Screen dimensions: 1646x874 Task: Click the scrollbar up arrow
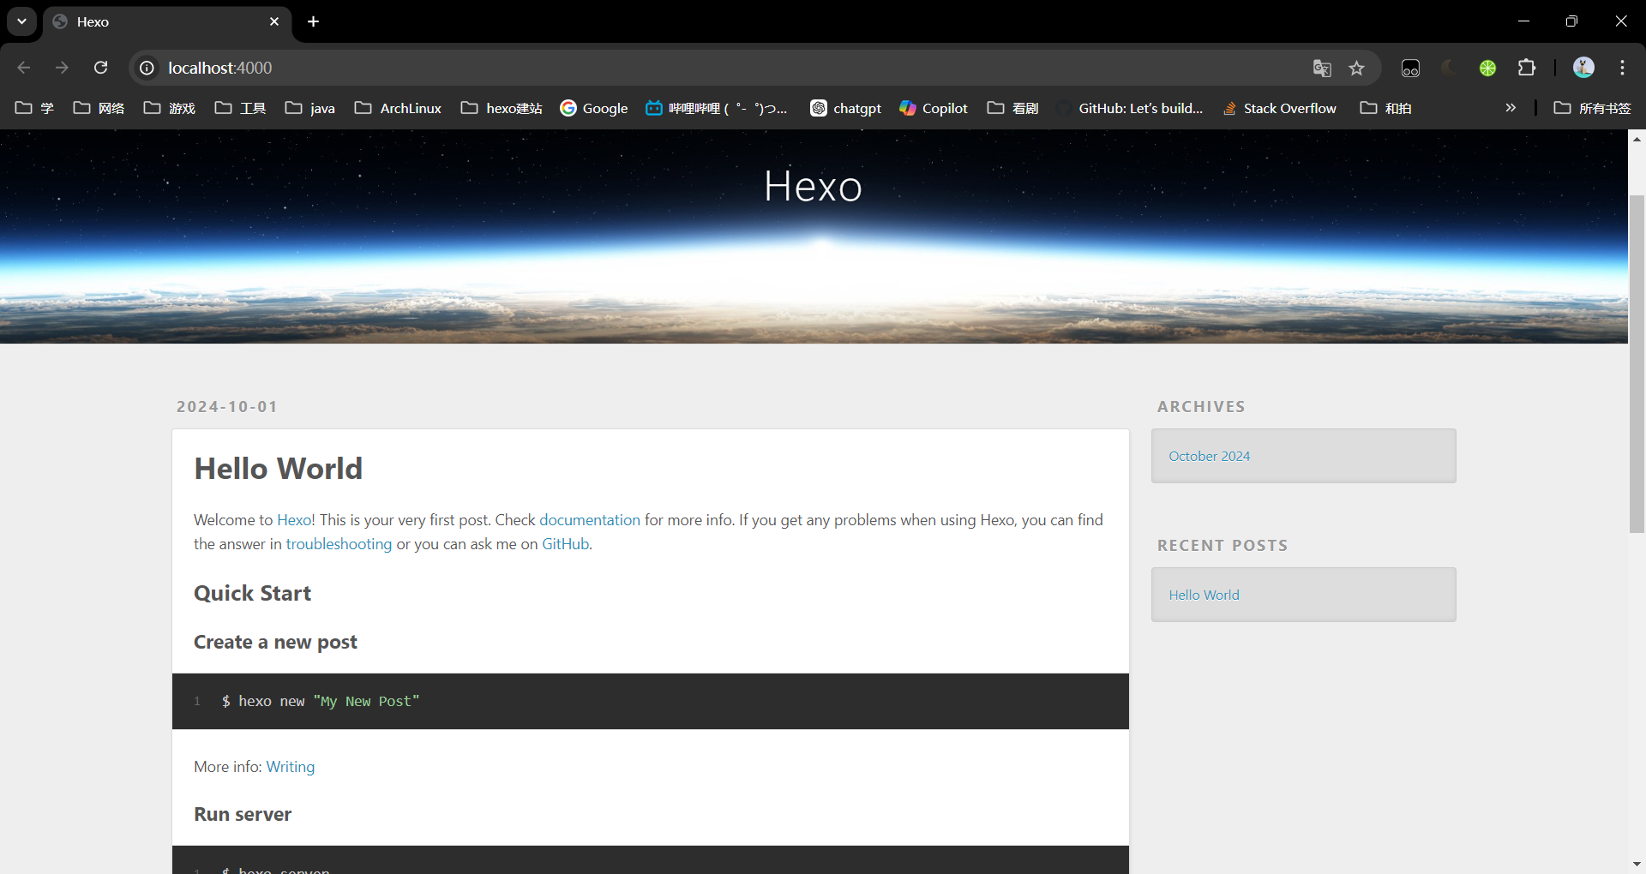1637,138
